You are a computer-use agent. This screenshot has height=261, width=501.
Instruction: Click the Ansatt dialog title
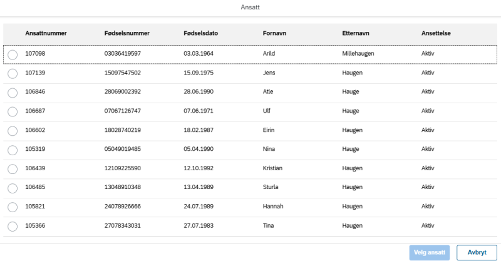pos(250,8)
